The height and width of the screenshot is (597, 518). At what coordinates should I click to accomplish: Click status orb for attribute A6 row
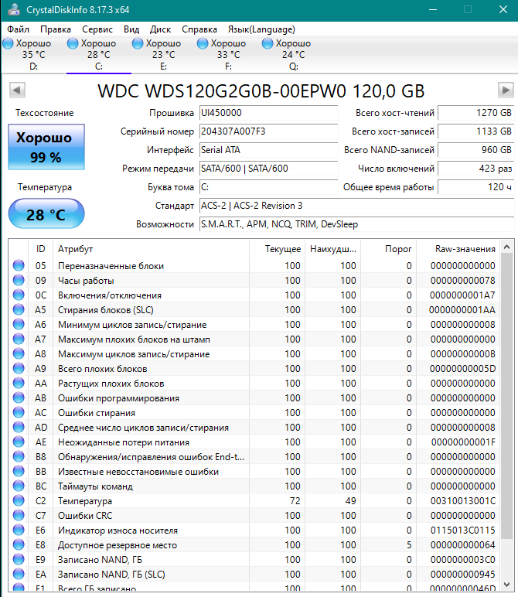point(19,324)
